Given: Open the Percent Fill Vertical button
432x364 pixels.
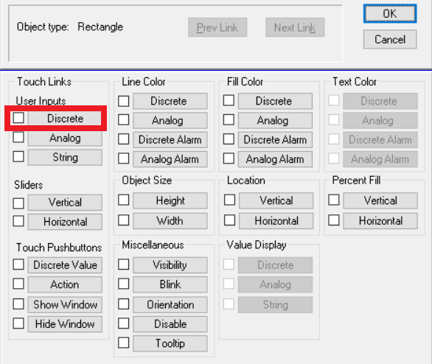Looking at the screenshot, I should [380, 200].
